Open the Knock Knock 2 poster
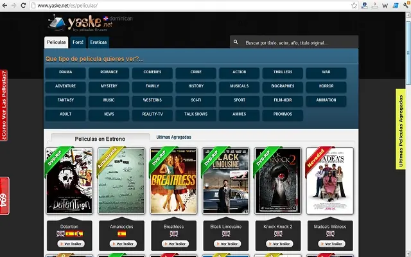Screen dimensions: 411x257 [x=278, y=181]
